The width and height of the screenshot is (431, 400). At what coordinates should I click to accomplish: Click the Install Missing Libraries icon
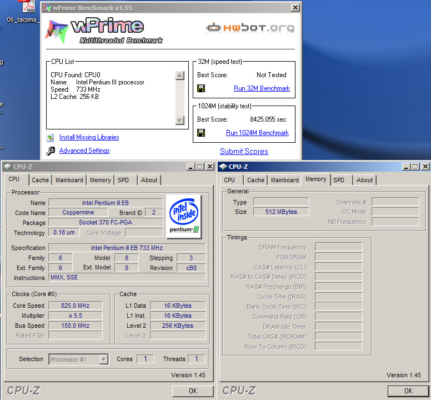(51, 137)
